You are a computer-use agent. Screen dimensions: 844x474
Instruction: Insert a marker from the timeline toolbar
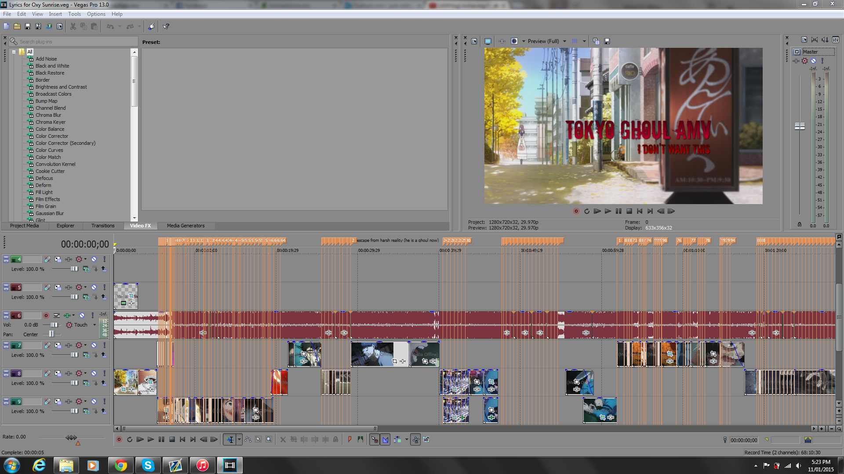tap(350, 439)
